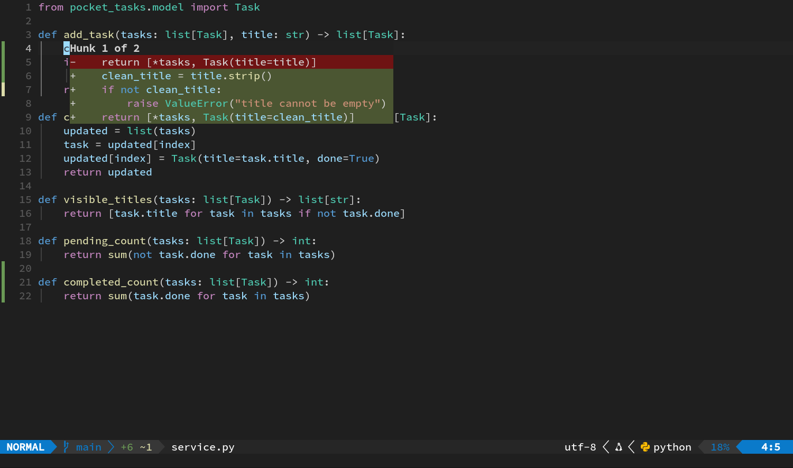Click the 'main' branch name

pyautogui.click(x=89, y=447)
